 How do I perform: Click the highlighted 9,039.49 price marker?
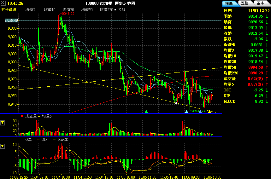[11, 20]
